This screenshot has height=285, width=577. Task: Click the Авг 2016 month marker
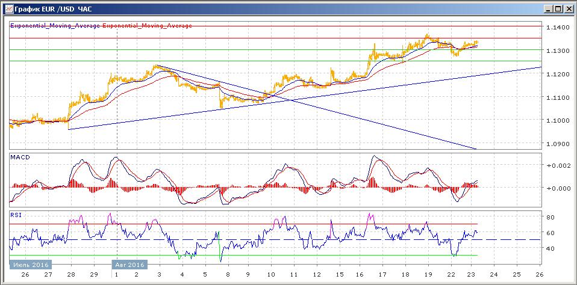129,265
